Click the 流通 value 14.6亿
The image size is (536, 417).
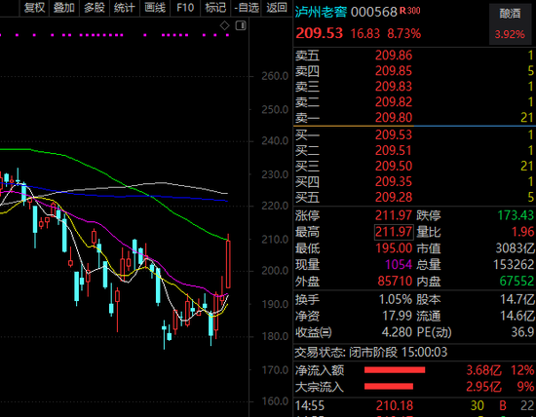(517, 316)
